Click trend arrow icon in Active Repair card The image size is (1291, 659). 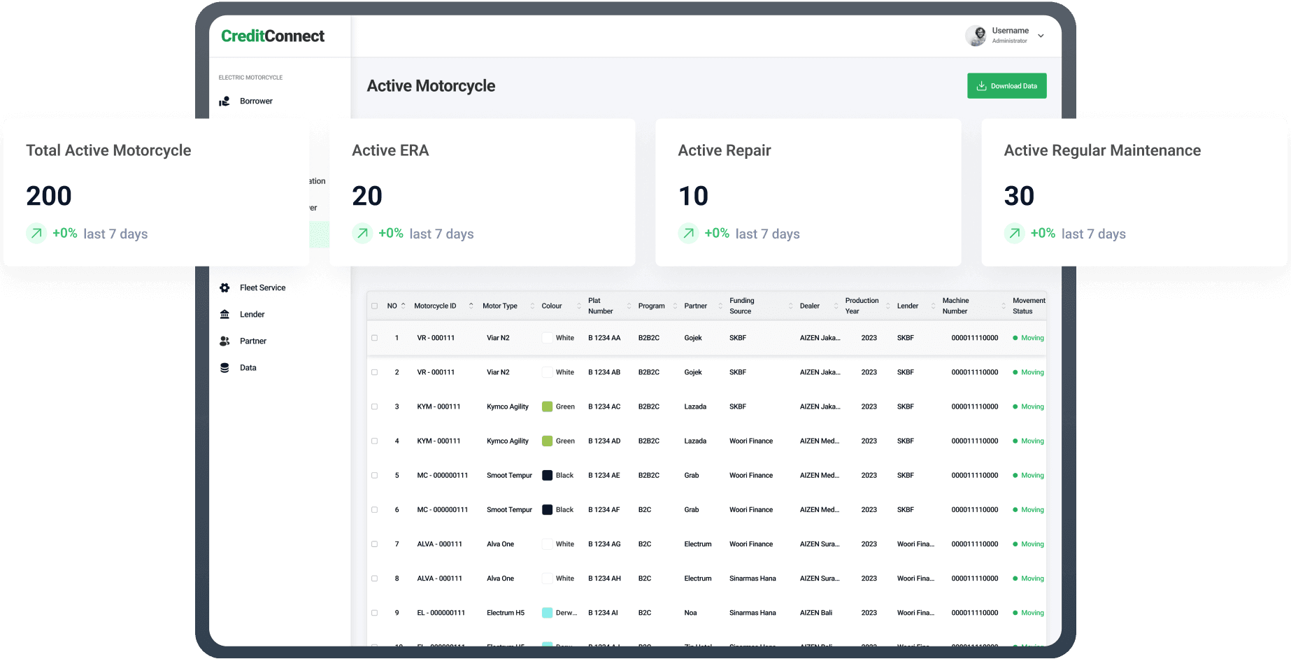pos(688,233)
